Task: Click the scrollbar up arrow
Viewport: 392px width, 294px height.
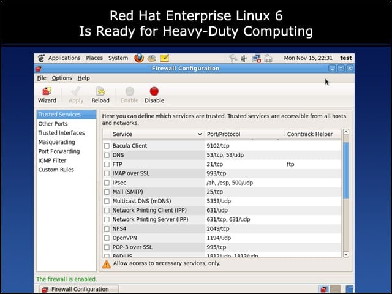Action: click(346, 132)
